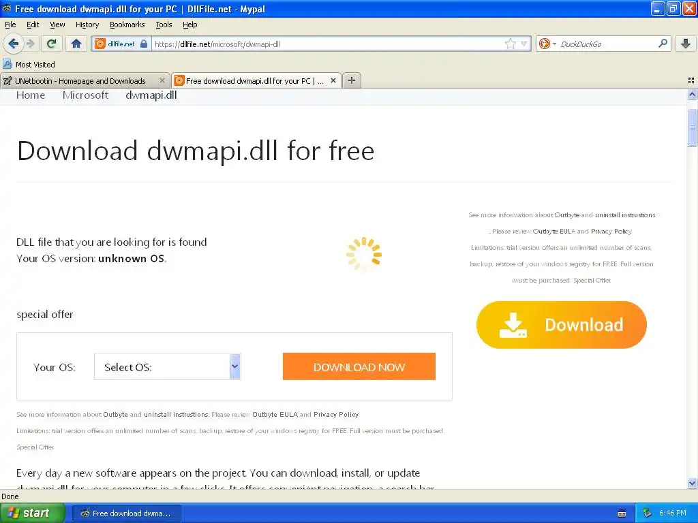Screen dimensions: 698x523
Task: Open the Tools menu
Action: coord(164,25)
